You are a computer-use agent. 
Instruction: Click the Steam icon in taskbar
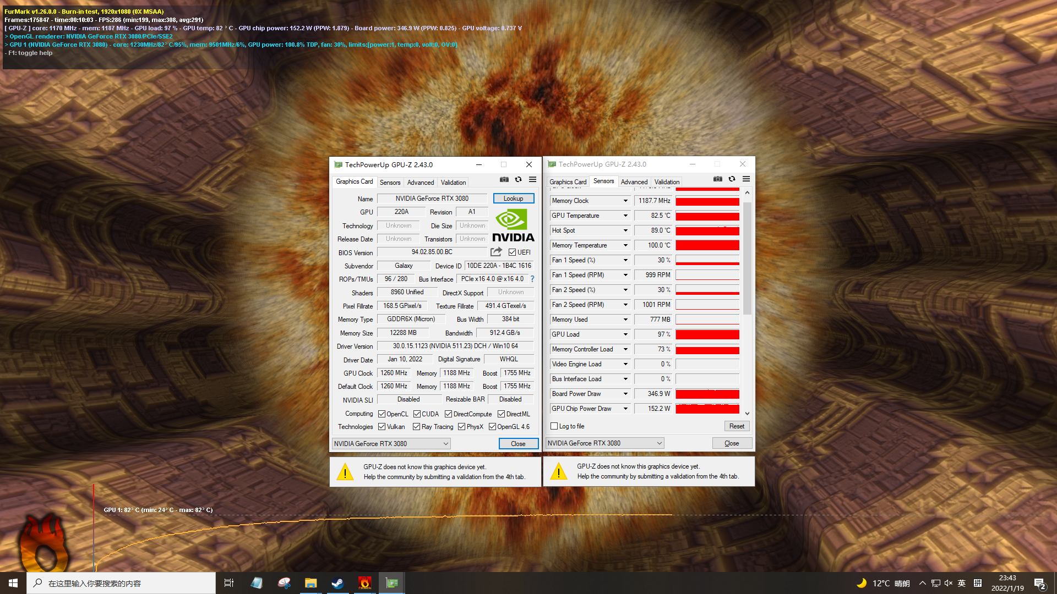click(337, 583)
